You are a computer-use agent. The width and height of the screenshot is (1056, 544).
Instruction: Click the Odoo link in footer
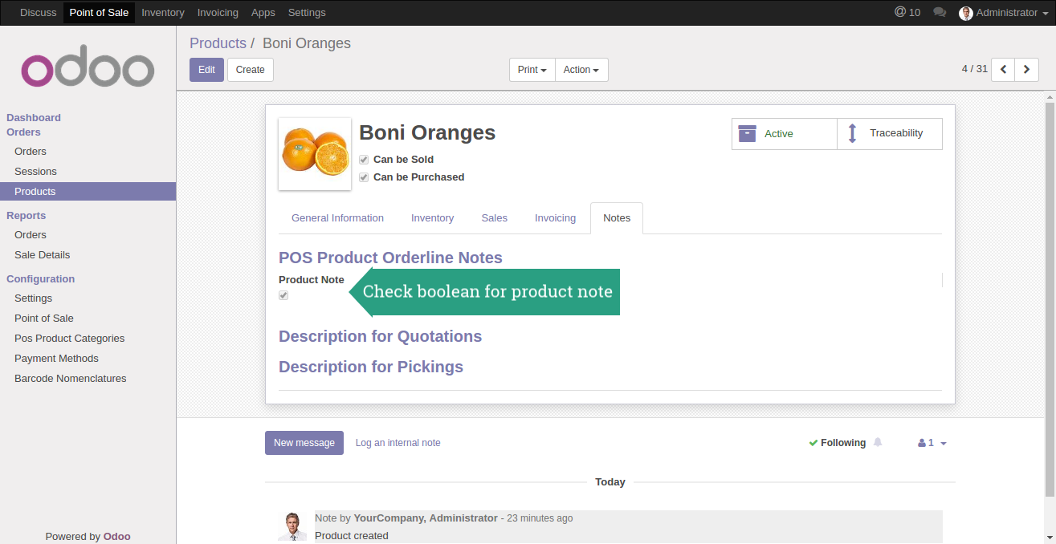[x=117, y=537]
